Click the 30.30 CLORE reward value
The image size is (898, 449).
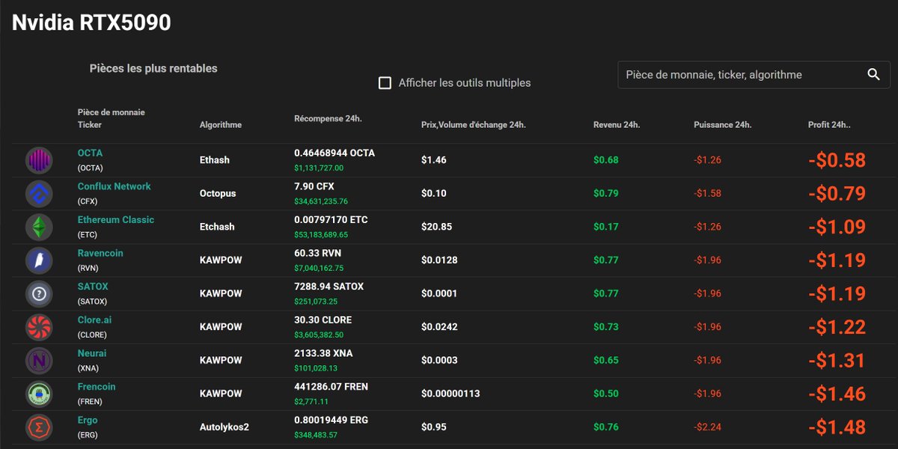(323, 320)
